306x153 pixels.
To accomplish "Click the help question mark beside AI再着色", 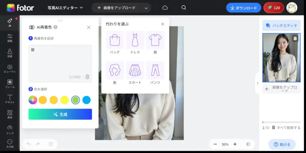I will (55, 27).
